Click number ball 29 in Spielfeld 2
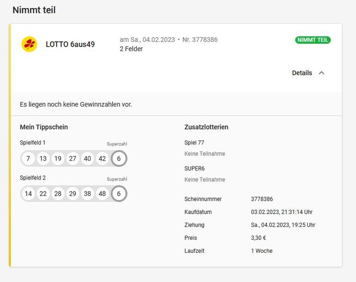The height and width of the screenshot is (282, 356). (x=72, y=193)
